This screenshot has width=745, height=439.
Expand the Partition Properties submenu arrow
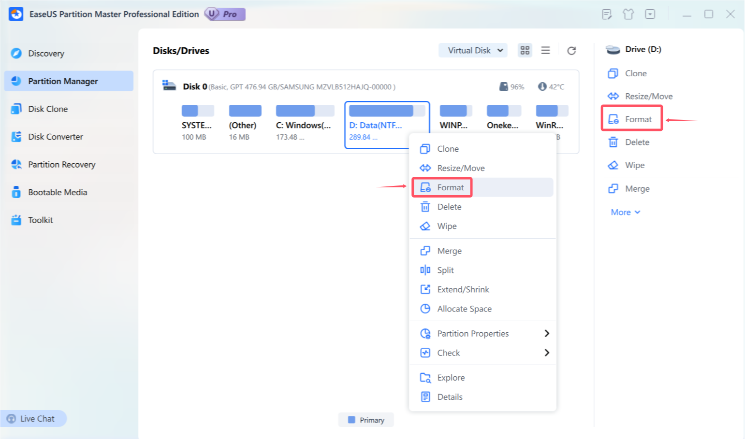(547, 333)
